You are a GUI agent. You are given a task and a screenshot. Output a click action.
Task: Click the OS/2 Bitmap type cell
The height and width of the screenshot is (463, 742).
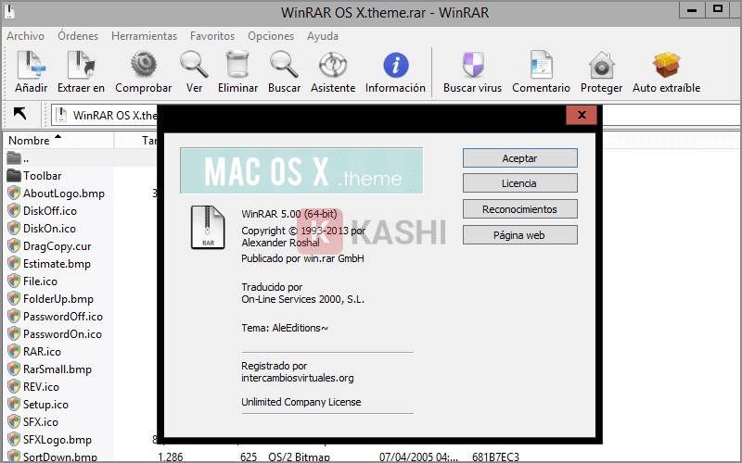pos(299,457)
